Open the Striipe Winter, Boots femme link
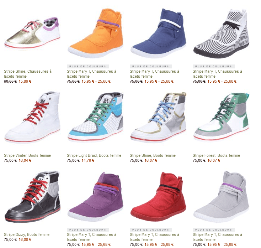Viewport: 261px width, 248px height. tap(27, 155)
